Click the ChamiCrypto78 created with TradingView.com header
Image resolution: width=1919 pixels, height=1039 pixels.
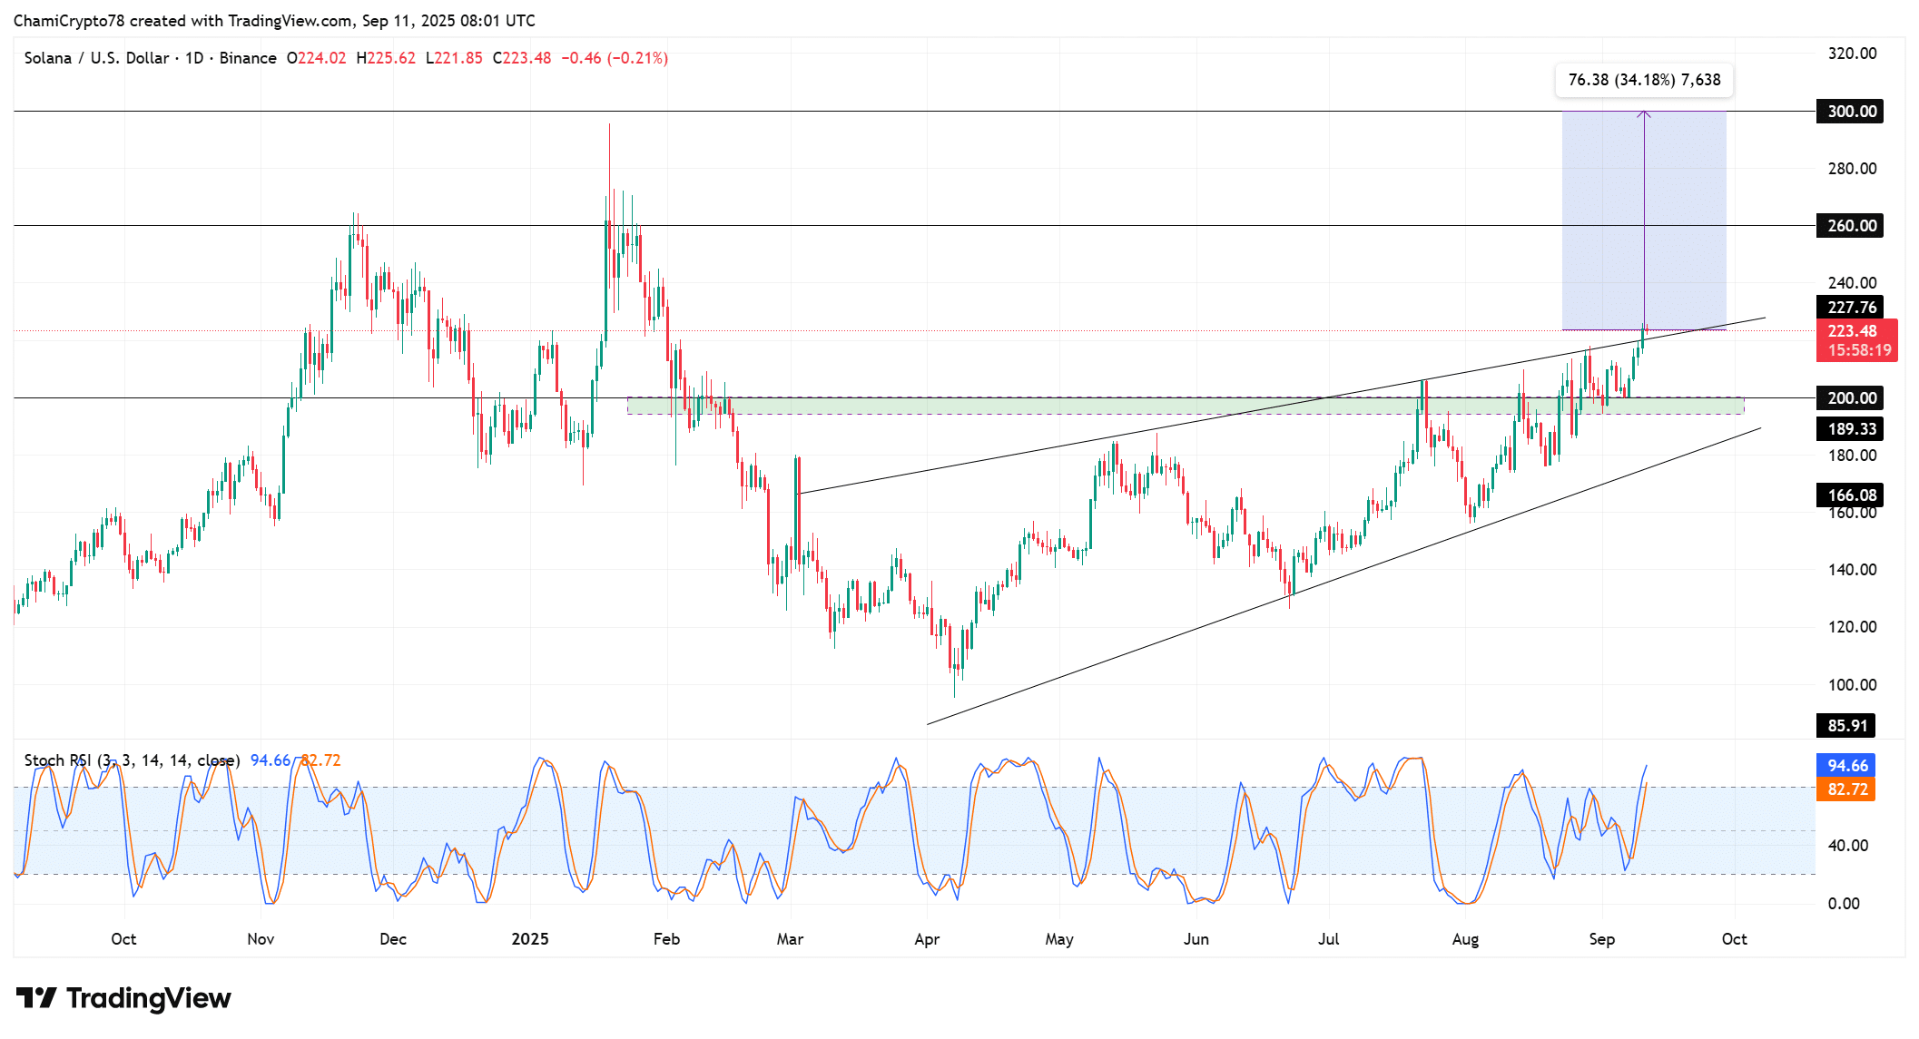point(274,21)
